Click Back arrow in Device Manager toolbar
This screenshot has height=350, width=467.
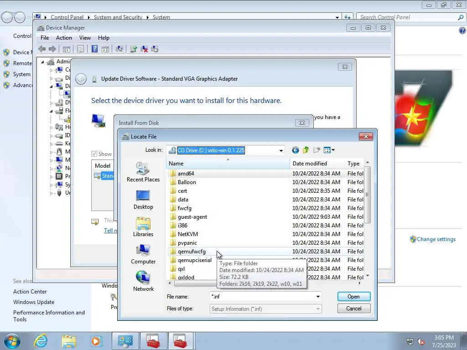42,49
